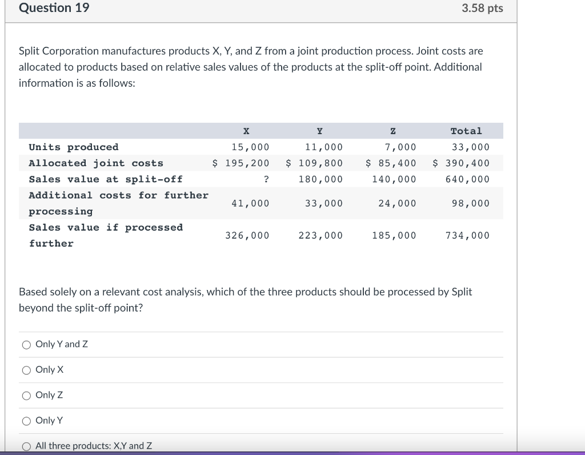585x455 pixels.
Task: Click the 734,000 sales value cell
Action: [467, 235]
